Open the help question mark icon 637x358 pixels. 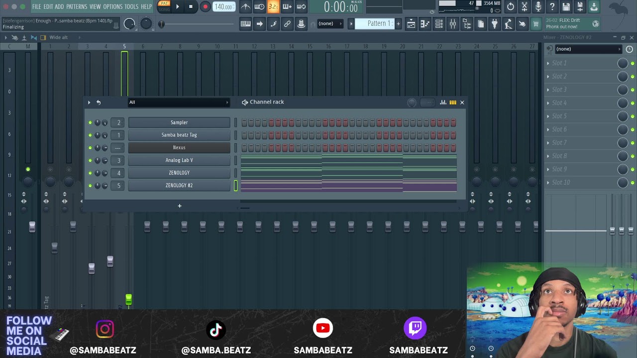click(552, 6)
